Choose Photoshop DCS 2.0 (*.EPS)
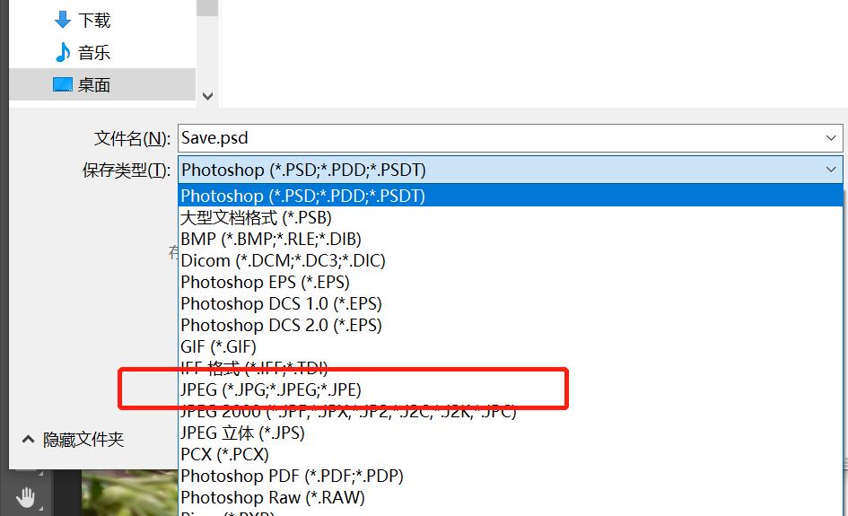The image size is (848, 516). click(281, 325)
